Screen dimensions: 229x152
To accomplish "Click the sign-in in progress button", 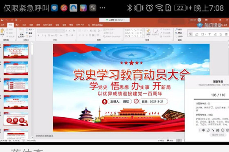I will click(218, 135).
